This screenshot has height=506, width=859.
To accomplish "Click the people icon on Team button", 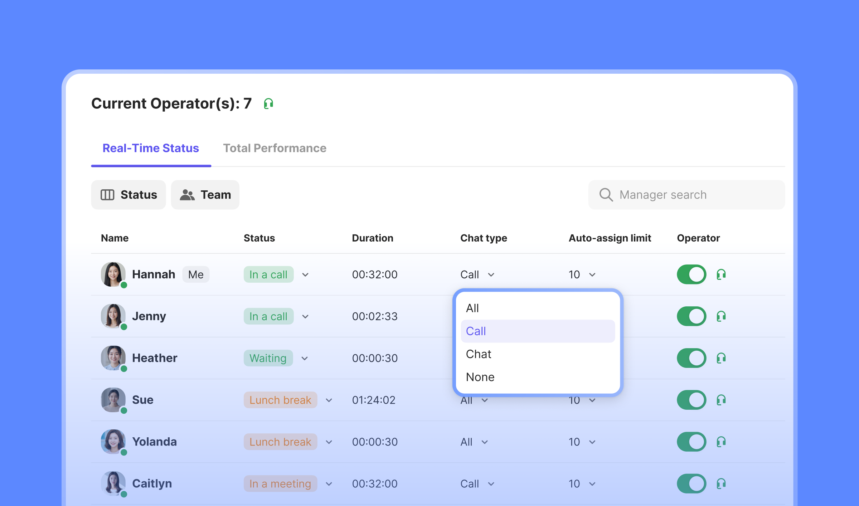I will (x=187, y=195).
